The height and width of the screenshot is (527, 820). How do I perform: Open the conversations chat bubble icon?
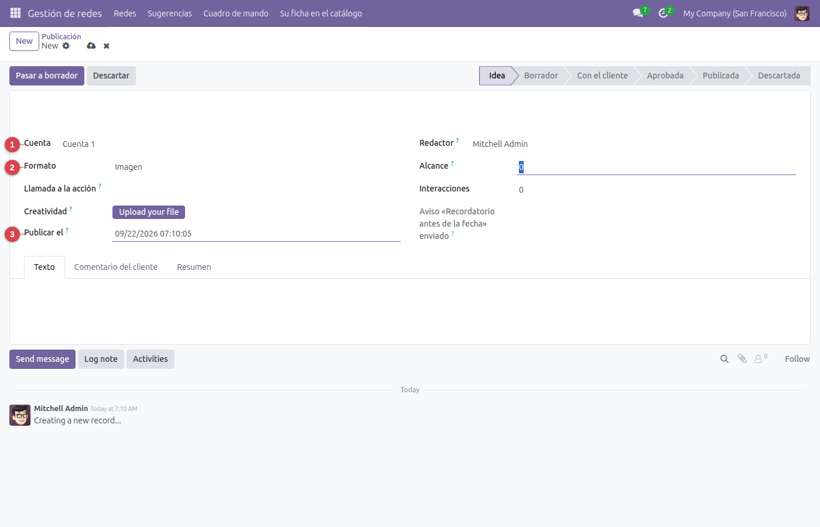point(638,13)
